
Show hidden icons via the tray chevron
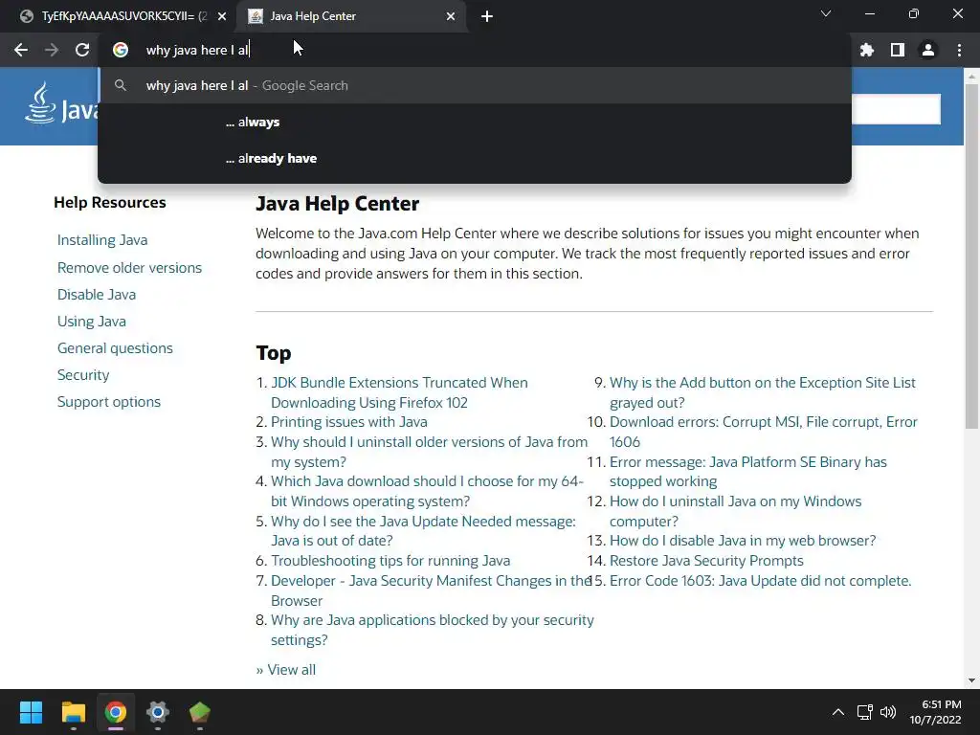point(838,712)
